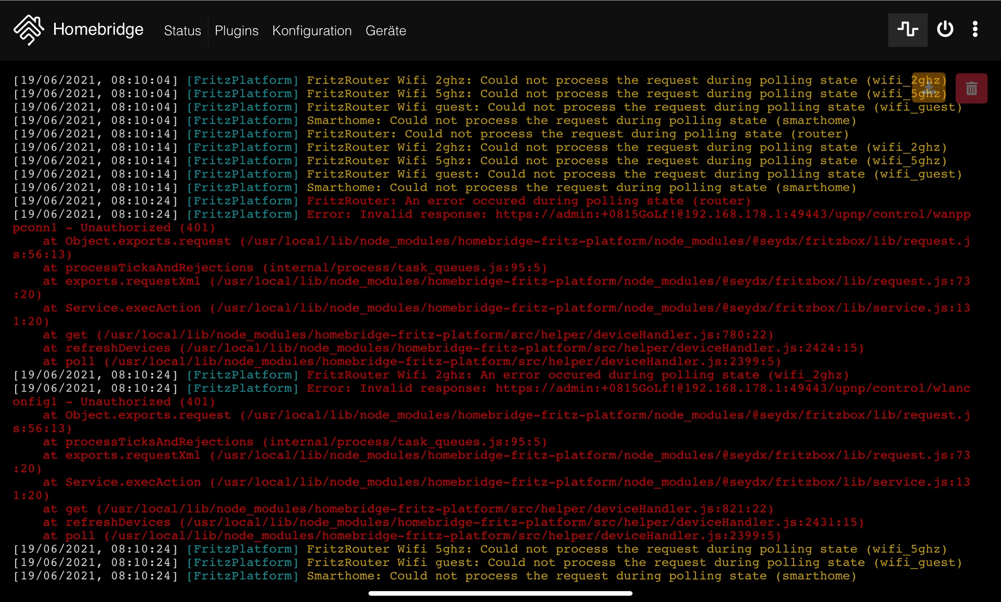
Task: Open the three-dot overflow menu
Action: [975, 30]
